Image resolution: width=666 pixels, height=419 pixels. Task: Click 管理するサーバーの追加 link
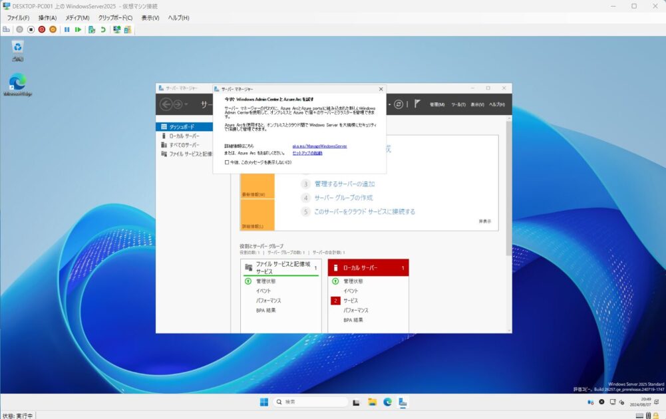pos(345,184)
